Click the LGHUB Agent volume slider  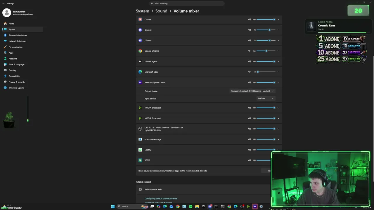click(266, 61)
